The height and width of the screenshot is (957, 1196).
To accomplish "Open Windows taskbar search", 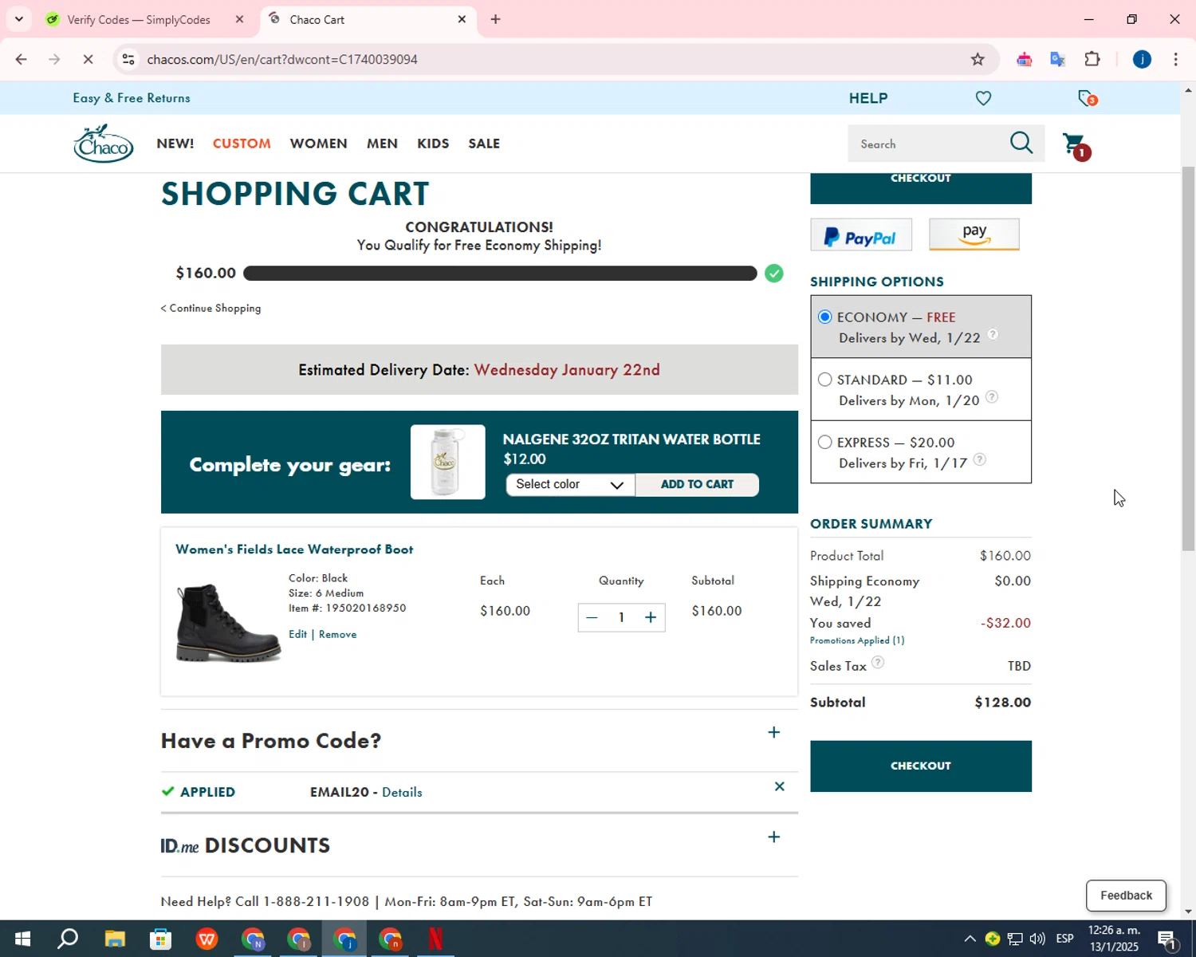I will 68,939.
